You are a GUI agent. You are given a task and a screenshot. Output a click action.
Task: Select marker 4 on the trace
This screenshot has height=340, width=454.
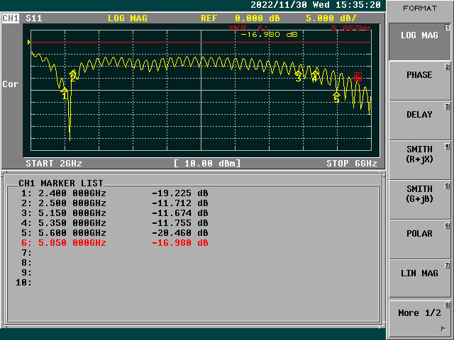(315, 76)
